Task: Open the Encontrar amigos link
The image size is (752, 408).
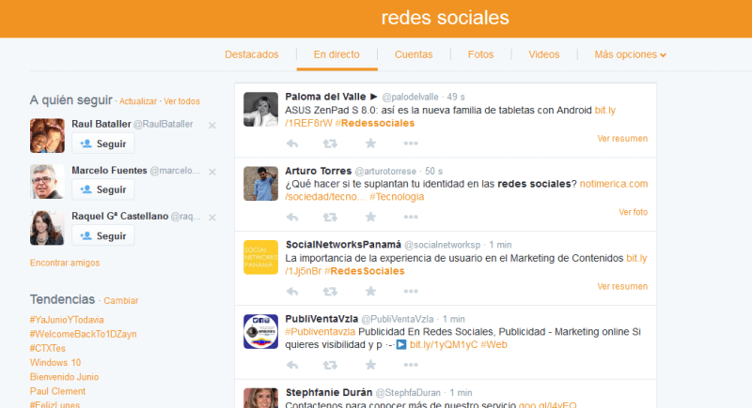Action: click(x=65, y=263)
